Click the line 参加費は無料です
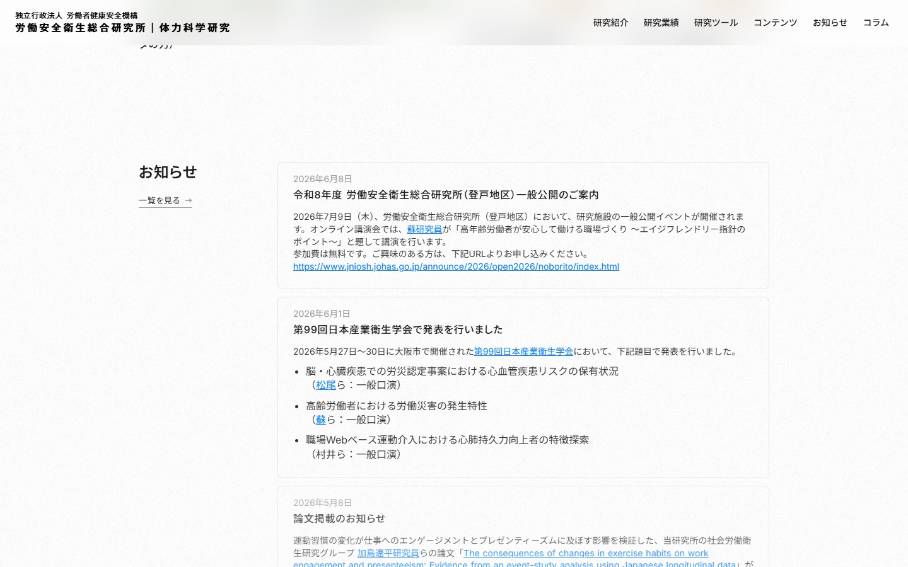 click(x=441, y=254)
